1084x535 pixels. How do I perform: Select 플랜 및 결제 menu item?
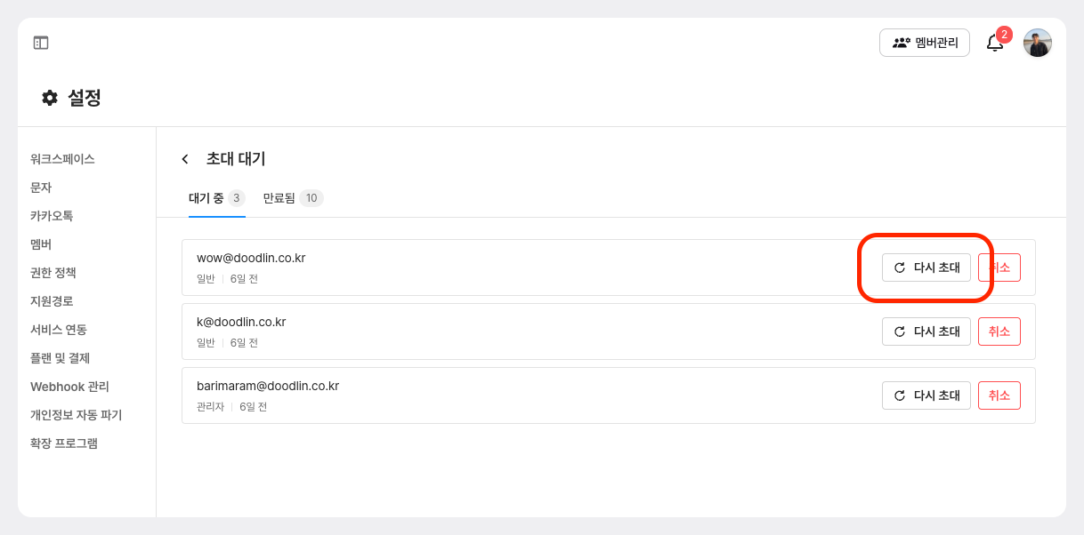point(60,358)
